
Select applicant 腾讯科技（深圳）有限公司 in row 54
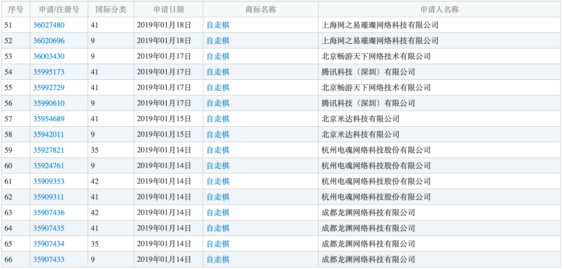(369, 72)
